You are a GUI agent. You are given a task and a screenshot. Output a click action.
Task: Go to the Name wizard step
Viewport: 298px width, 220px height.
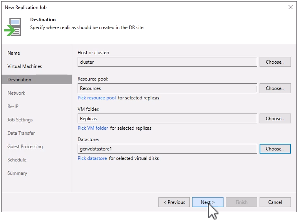[14, 53]
